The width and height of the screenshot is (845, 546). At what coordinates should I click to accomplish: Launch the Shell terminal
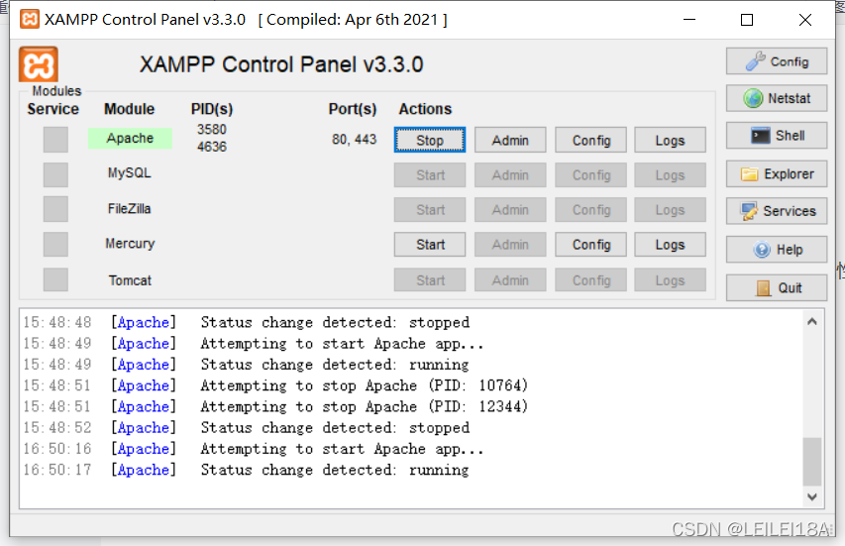click(x=777, y=136)
